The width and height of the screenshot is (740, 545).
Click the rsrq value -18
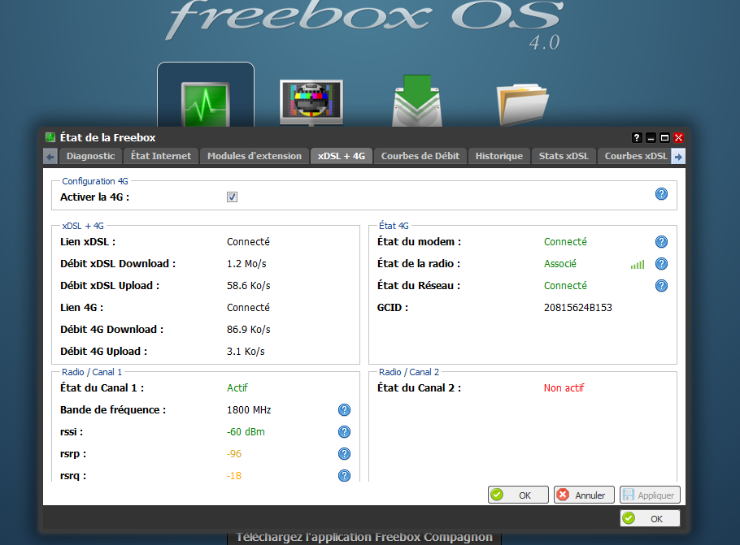click(x=233, y=476)
